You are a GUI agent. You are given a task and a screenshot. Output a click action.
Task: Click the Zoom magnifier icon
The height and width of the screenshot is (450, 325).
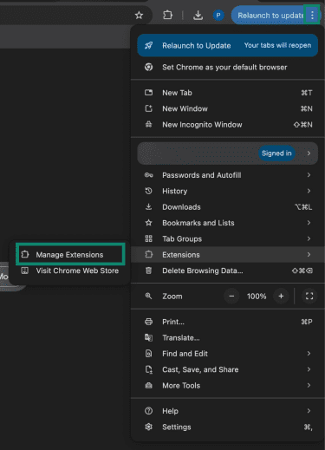[148, 296]
